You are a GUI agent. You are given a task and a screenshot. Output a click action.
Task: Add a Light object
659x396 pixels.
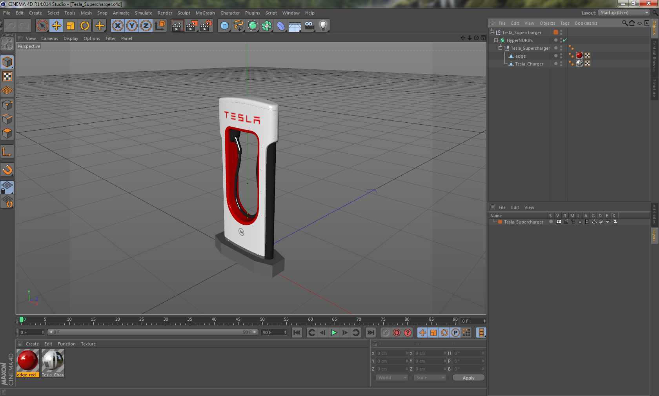[x=323, y=26]
